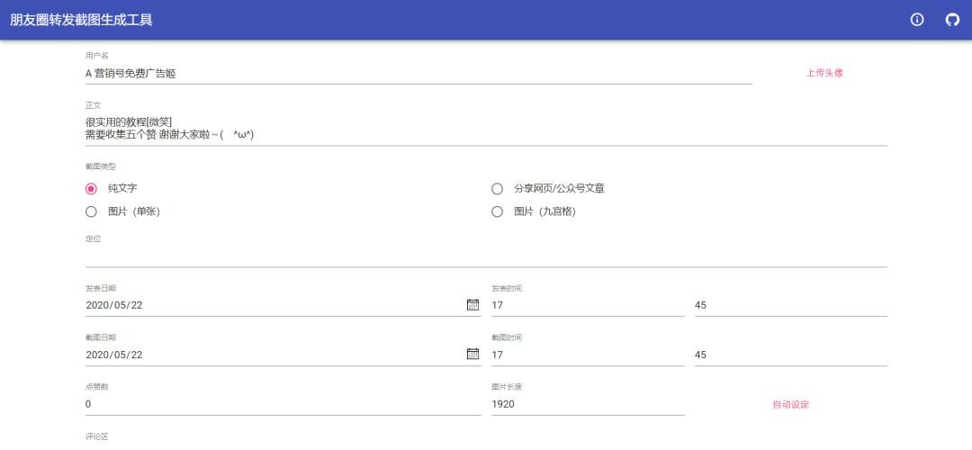Pick the 图片（九宫格） option
The image size is (972, 450).
[x=497, y=211]
